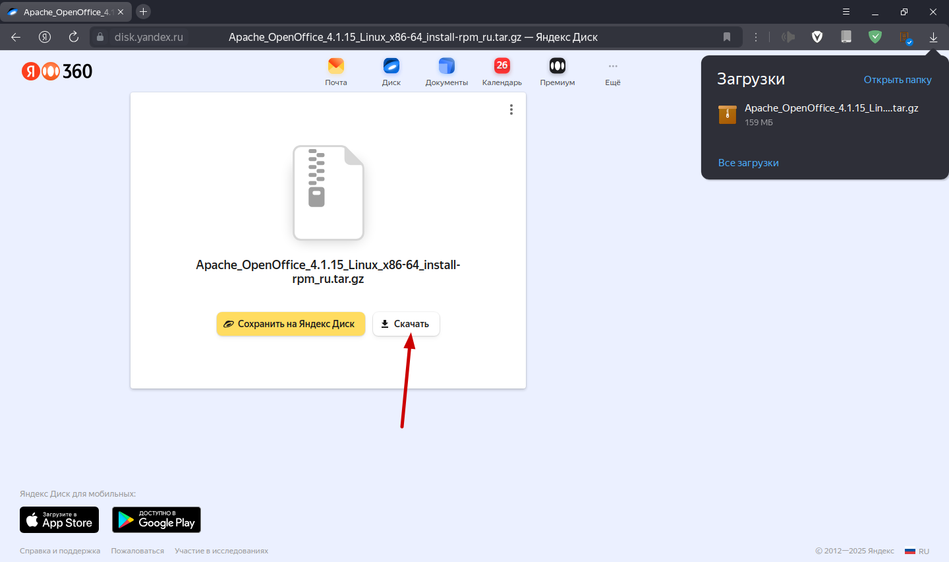Open Почта mail service

[336, 71]
